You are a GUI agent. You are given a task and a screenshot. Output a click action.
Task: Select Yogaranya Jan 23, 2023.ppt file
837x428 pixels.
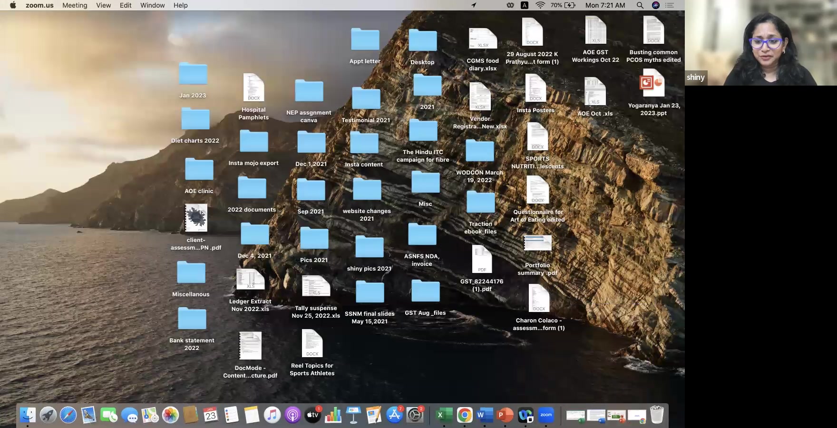pos(653,92)
